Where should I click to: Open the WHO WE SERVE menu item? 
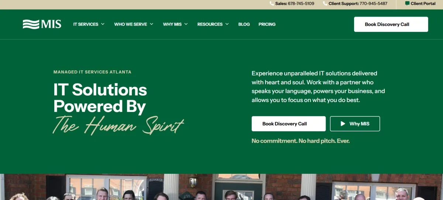pos(131,24)
